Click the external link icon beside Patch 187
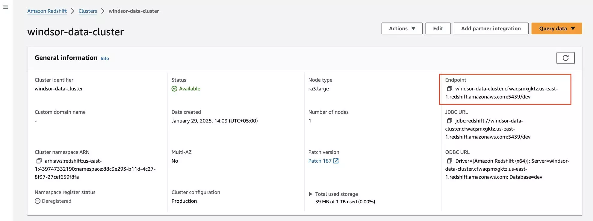 (336, 161)
